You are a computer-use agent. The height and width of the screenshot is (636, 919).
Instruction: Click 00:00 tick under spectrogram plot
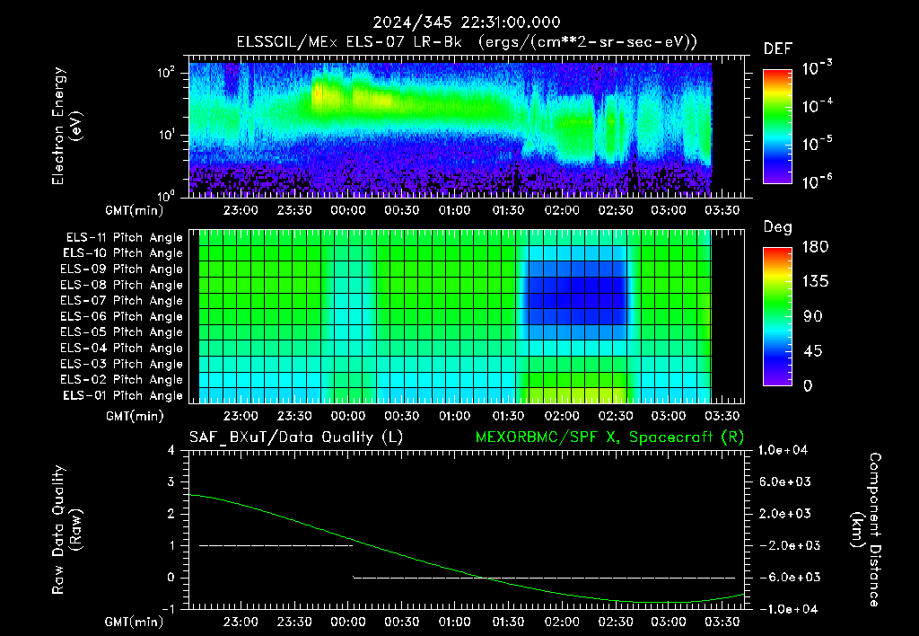click(x=348, y=210)
